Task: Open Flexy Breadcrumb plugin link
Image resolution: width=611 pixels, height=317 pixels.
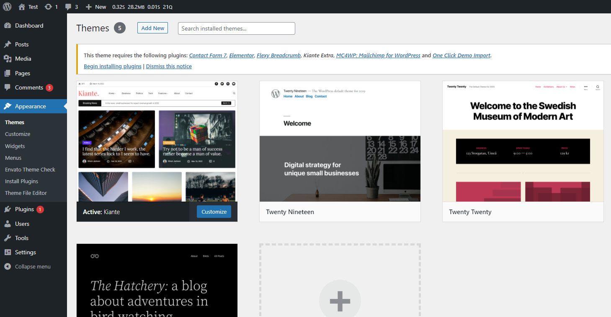Action: point(278,55)
